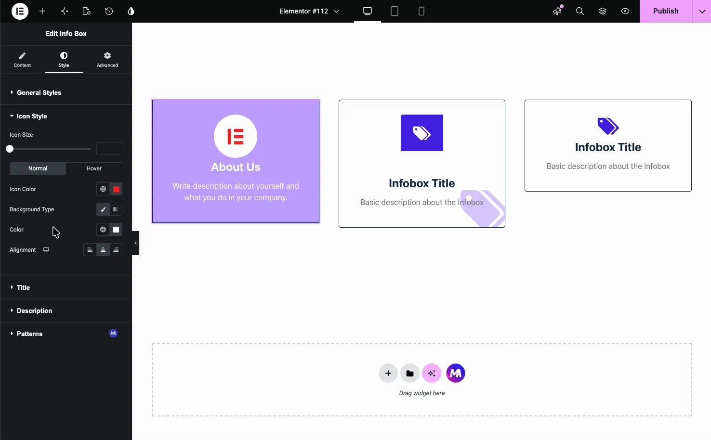The image size is (711, 440).
Task: Switch to the Style tab
Action: coord(64,60)
